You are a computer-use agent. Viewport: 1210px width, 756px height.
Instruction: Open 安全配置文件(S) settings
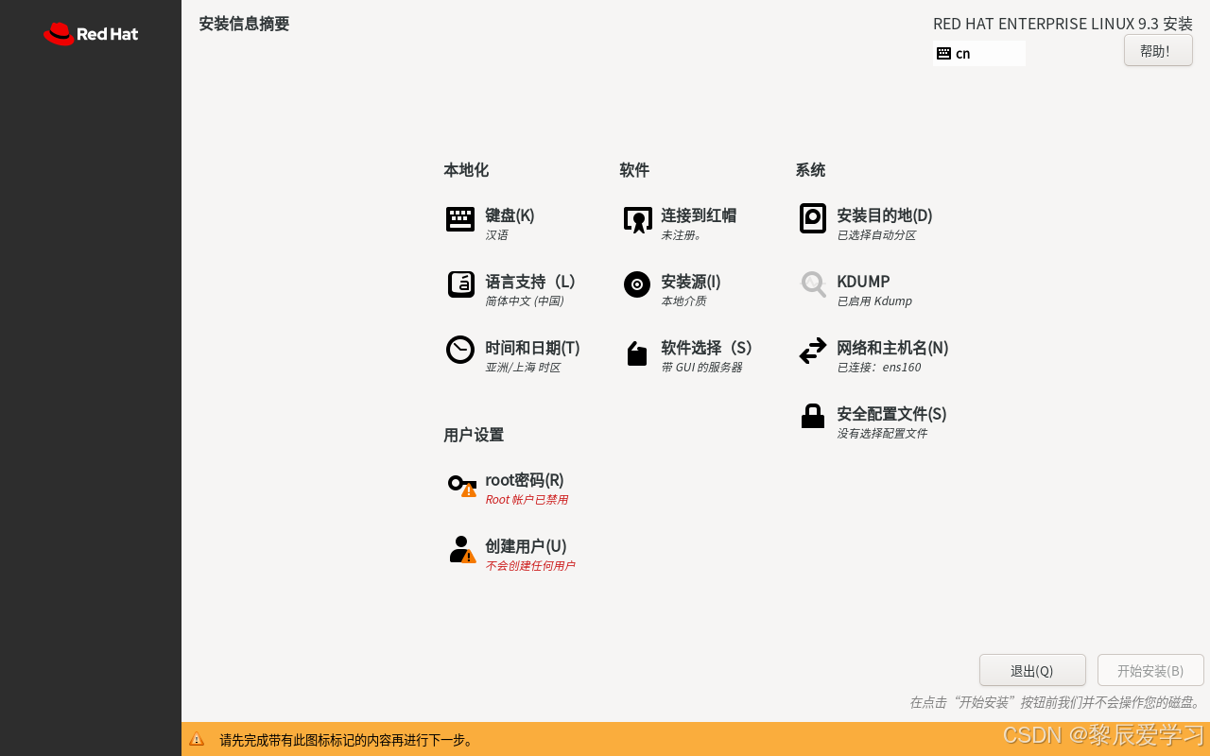[x=891, y=414]
